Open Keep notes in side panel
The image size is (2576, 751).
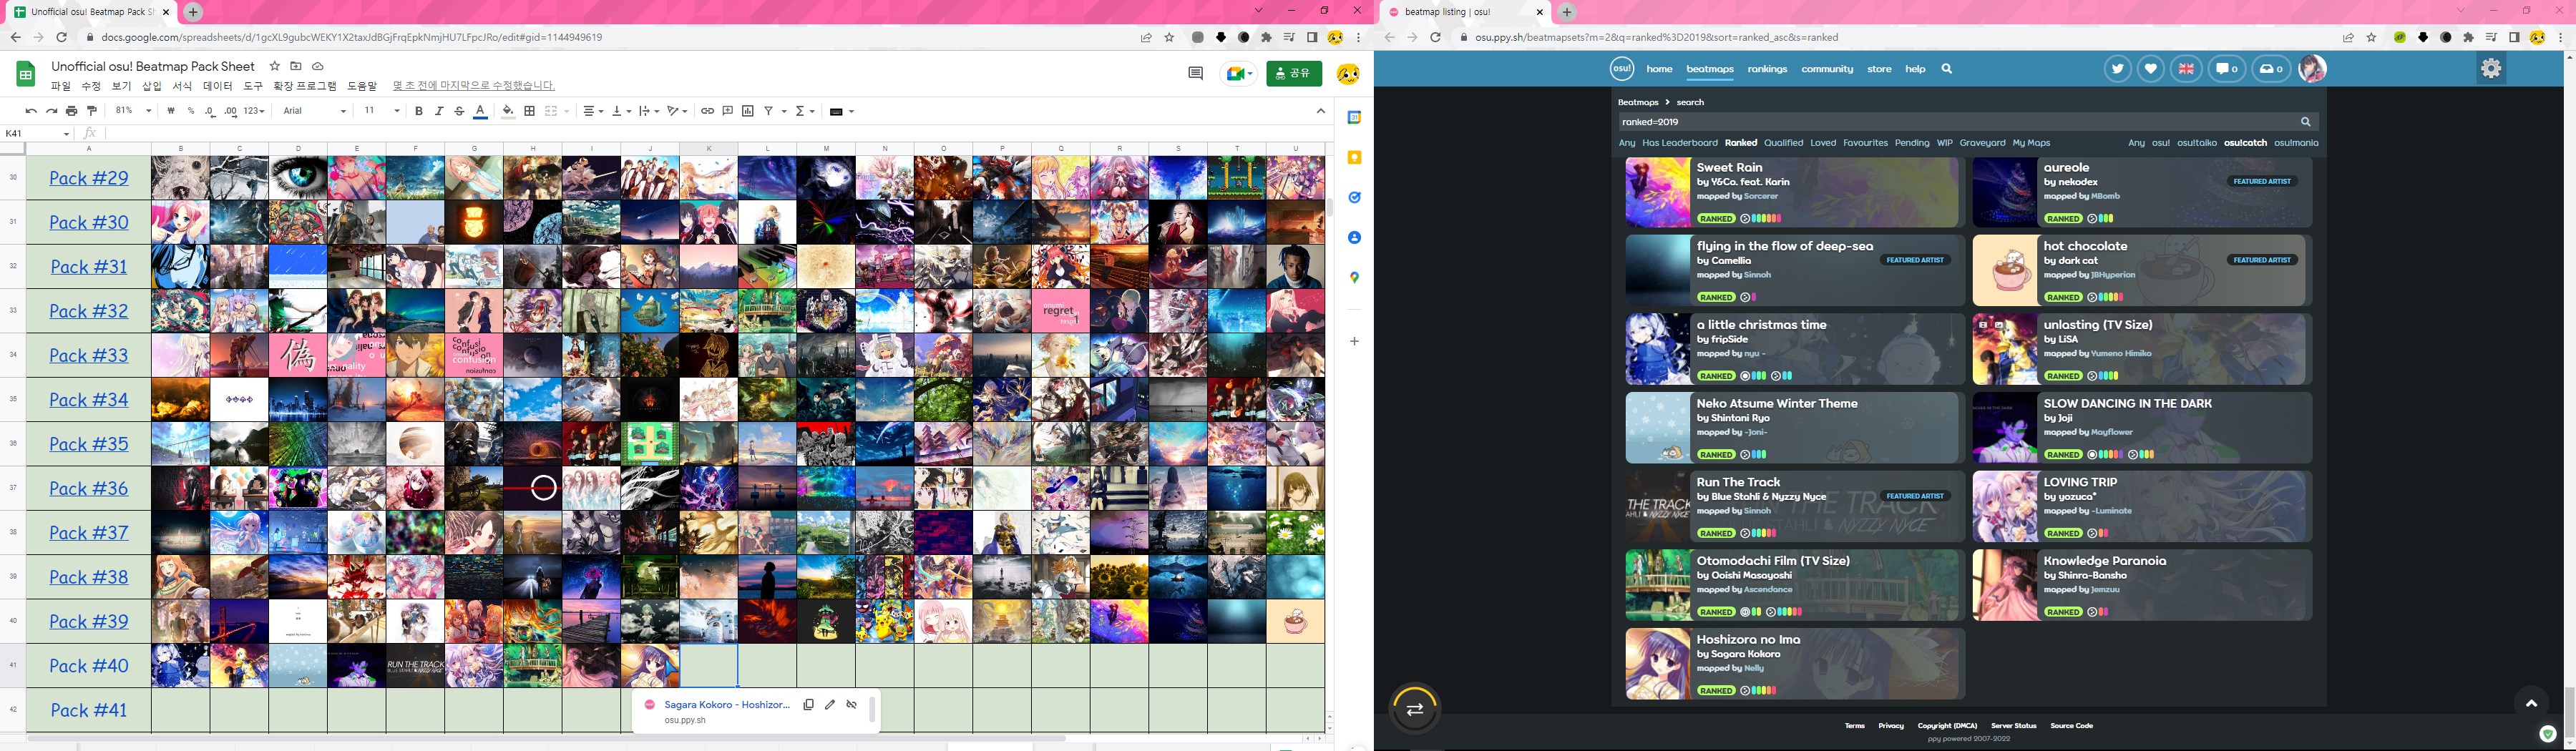coord(1354,158)
